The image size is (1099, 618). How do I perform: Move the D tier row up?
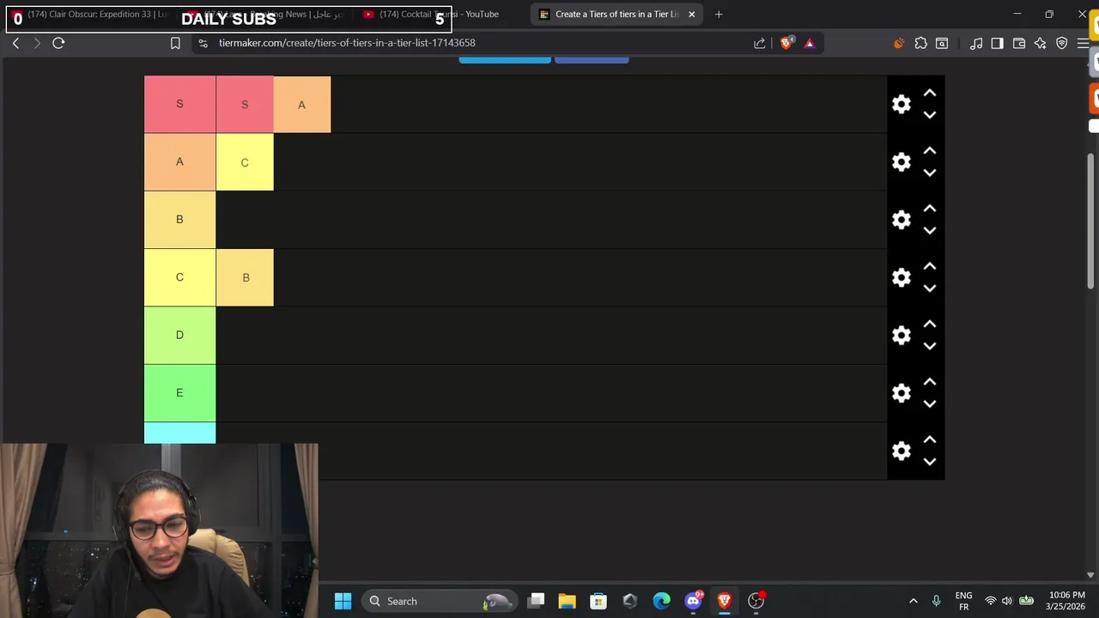[929, 324]
